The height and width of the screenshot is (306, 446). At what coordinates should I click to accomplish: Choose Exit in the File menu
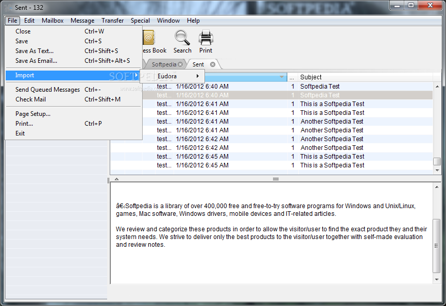tap(74, 133)
